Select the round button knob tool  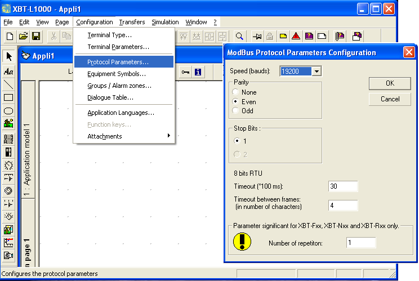pos(8,191)
